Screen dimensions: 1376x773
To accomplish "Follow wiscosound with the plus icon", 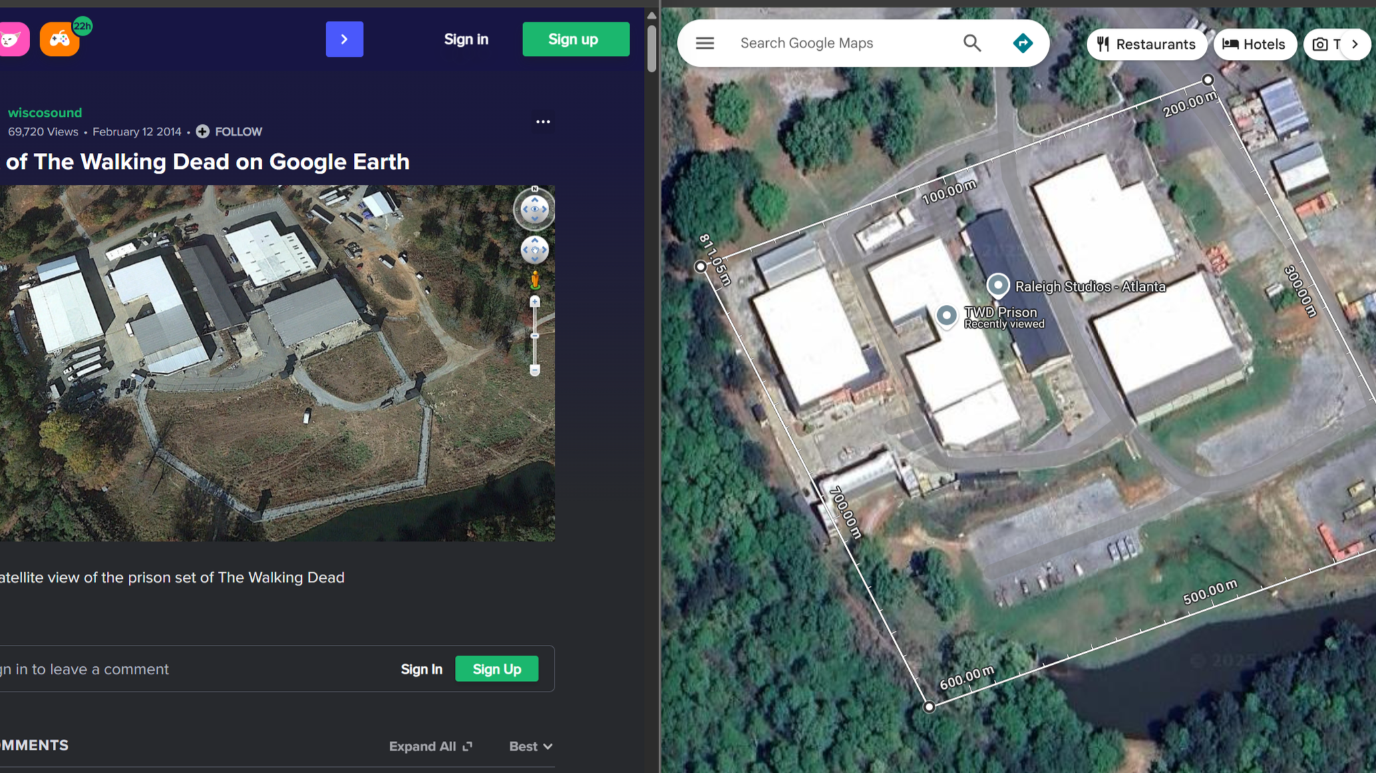I will tap(202, 132).
